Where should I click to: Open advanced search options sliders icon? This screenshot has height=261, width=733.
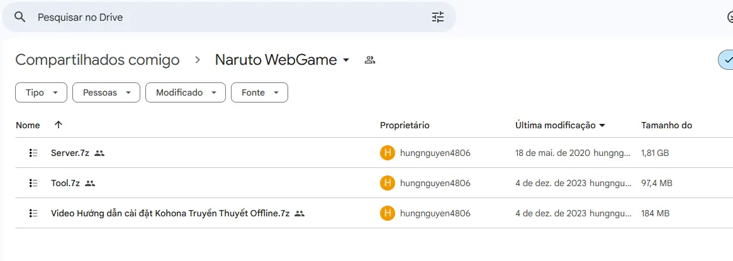point(437,17)
